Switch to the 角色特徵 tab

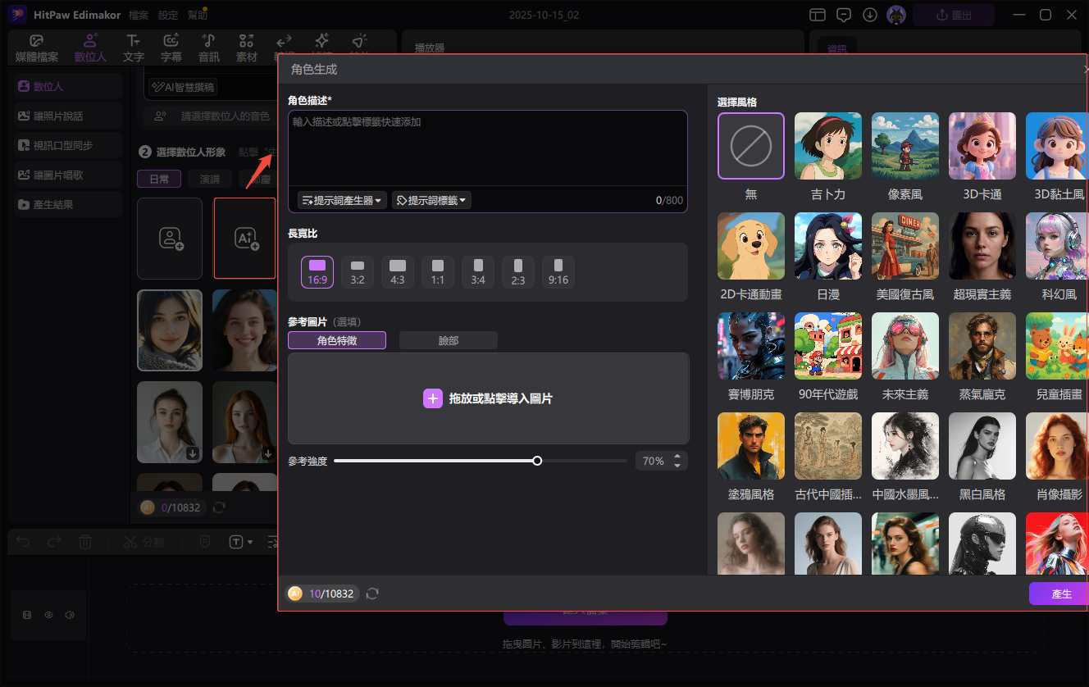[337, 340]
